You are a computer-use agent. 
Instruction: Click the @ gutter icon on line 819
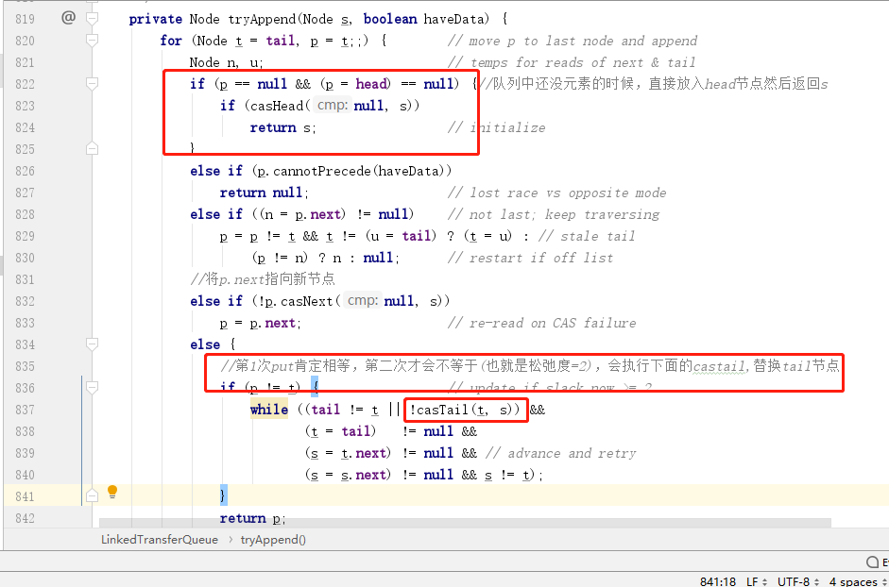pyautogui.click(x=68, y=18)
